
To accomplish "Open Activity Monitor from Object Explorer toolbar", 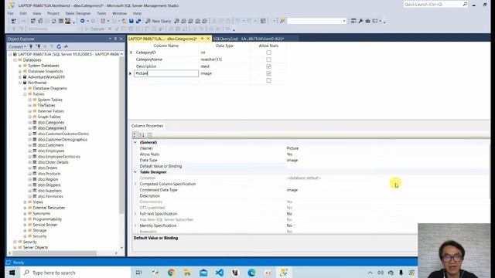I will tap(66, 46).
